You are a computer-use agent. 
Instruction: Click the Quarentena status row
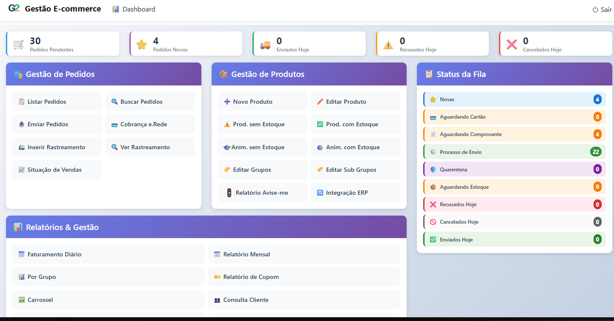(x=514, y=169)
